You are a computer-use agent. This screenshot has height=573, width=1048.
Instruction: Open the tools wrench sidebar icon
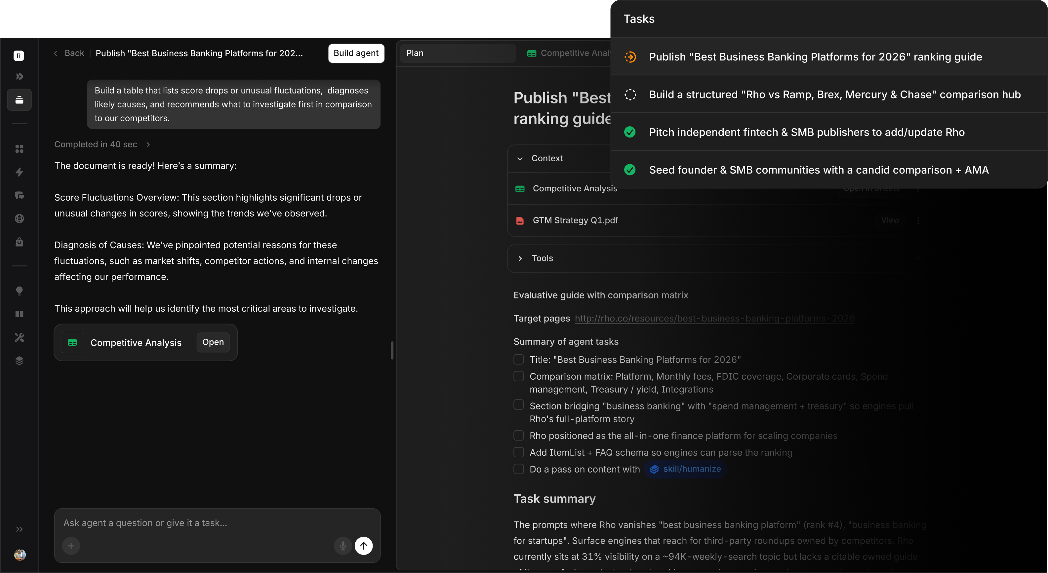coord(19,337)
